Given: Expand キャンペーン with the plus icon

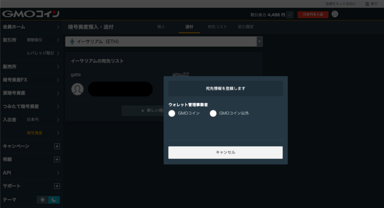Looking at the screenshot, I should tap(57, 146).
